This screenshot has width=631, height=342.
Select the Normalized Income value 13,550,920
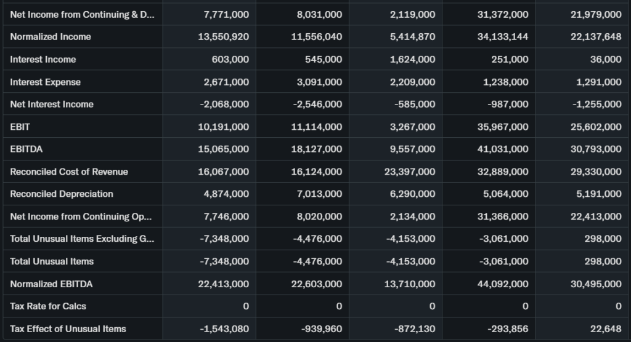pyautogui.click(x=224, y=37)
